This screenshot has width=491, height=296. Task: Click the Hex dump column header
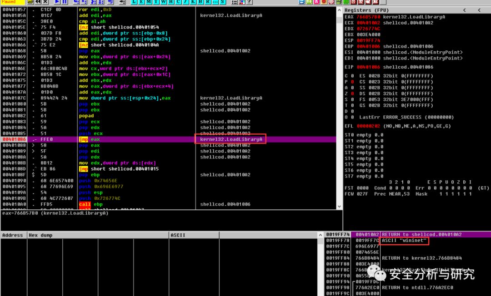40,235
